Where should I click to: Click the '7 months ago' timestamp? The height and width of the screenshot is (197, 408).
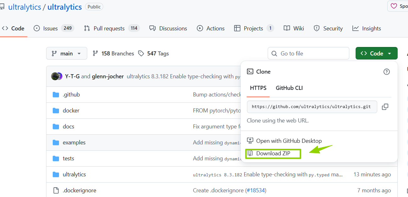pos(374,190)
